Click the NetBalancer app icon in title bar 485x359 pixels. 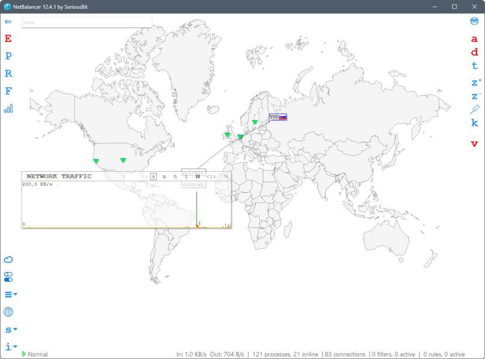(7, 7)
